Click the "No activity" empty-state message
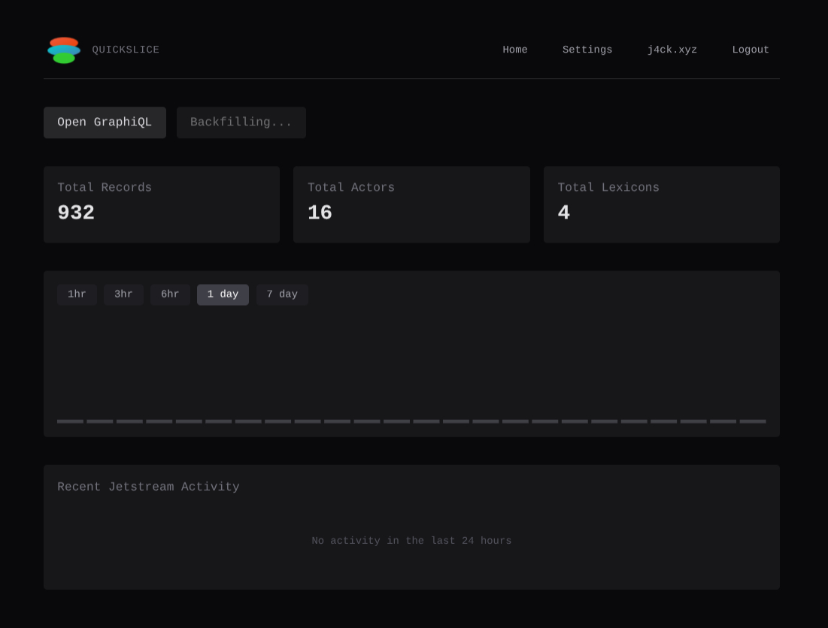 point(411,541)
